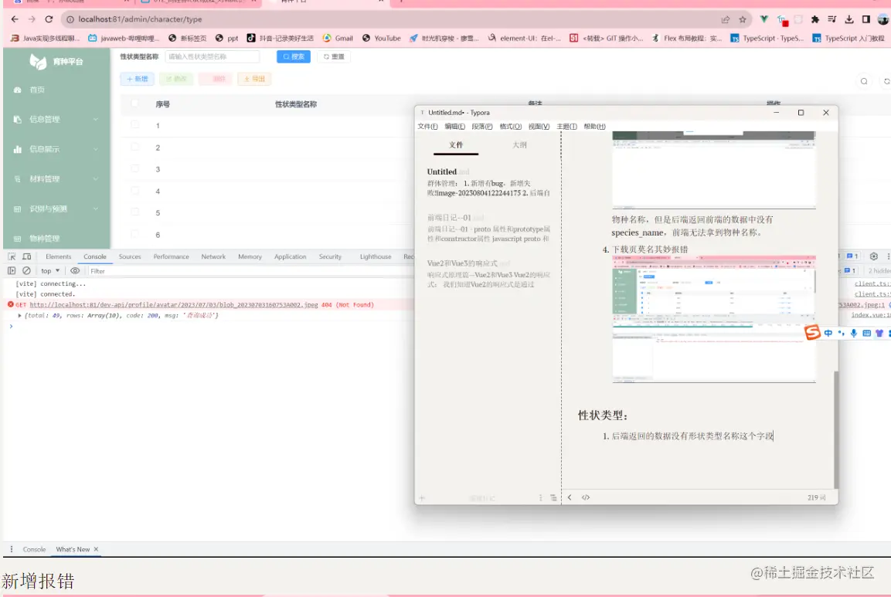891x597 pixels.
Task: Expand the 识别与预测 sidebar menu
Action: point(56,209)
